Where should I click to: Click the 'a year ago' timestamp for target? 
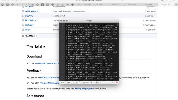click(151, 30)
